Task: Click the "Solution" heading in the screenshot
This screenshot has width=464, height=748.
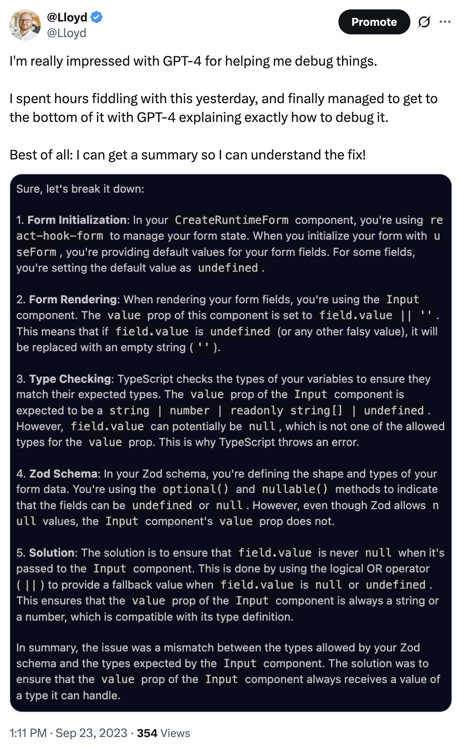Action: point(52,553)
